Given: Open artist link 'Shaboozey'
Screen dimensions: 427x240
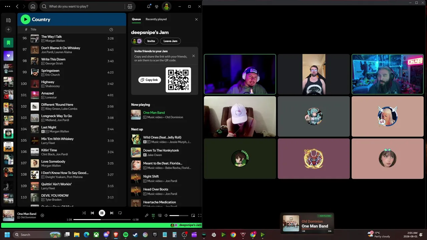Looking at the screenshot, I should pos(52,86).
